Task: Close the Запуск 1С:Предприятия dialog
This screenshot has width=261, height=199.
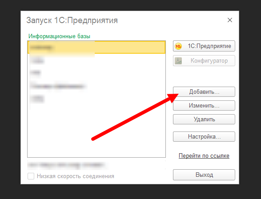Action: (x=230, y=20)
